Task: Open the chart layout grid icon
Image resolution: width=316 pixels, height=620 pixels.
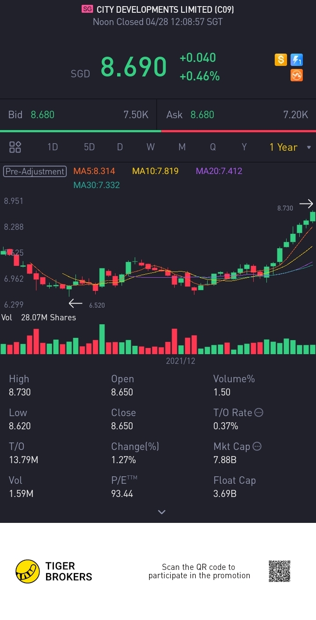Action: click(x=15, y=147)
